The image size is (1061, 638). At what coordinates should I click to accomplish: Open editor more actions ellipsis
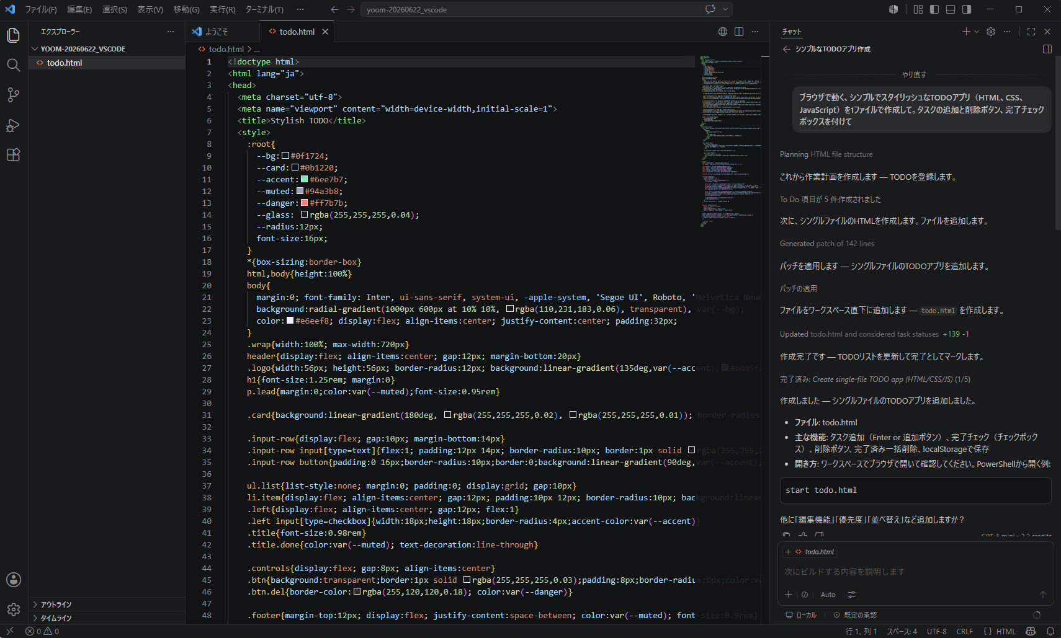tap(755, 32)
